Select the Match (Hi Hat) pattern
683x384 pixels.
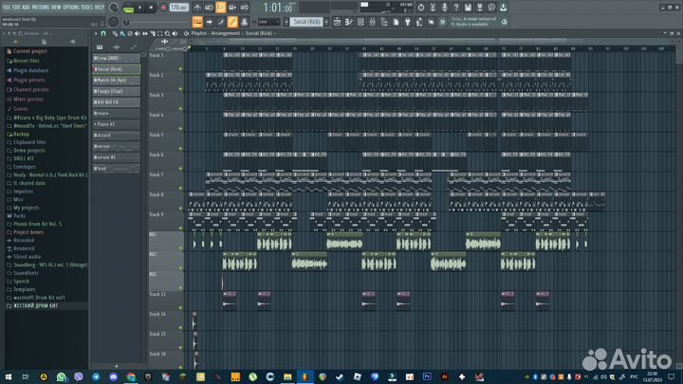tap(117, 80)
